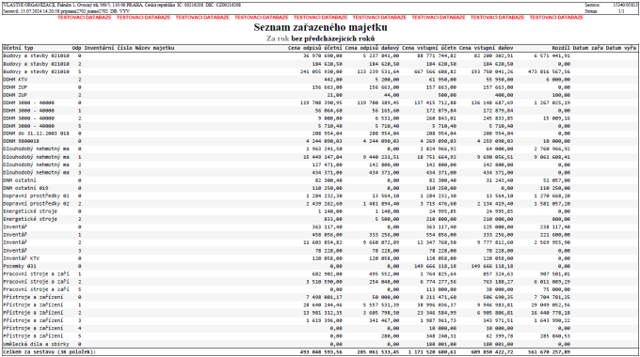Select the 'Cena vstupní účetn' column header
Screen dimensions: 640x357
[429, 48]
